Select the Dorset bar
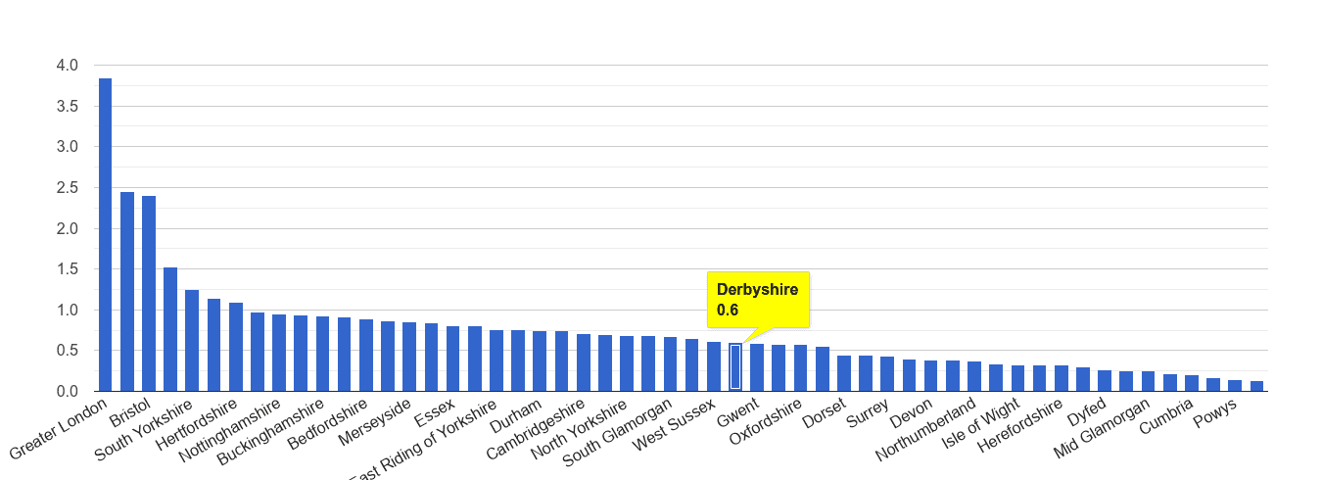1322x480 pixels. (x=843, y=373)
